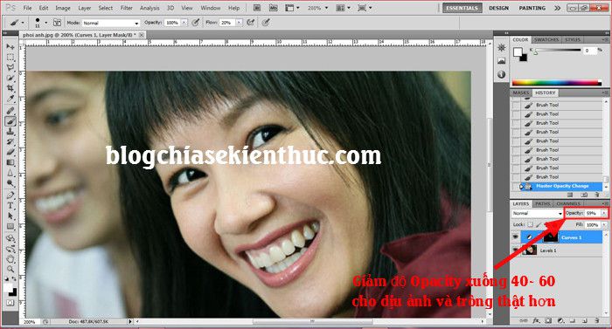The image size is (612, 329).
Task: Open the collapsed Info panel icon
Action: (502, 74)
